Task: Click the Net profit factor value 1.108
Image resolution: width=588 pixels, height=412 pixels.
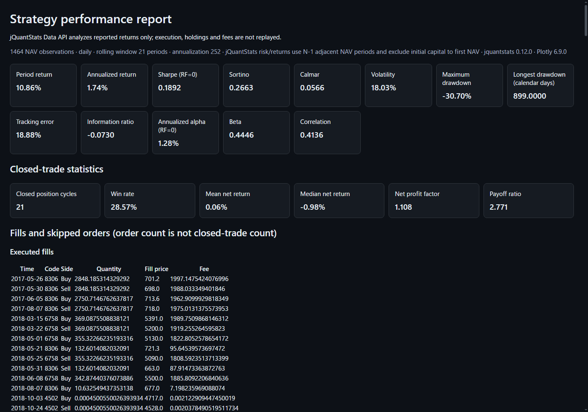Action: (x=403, y=207)
